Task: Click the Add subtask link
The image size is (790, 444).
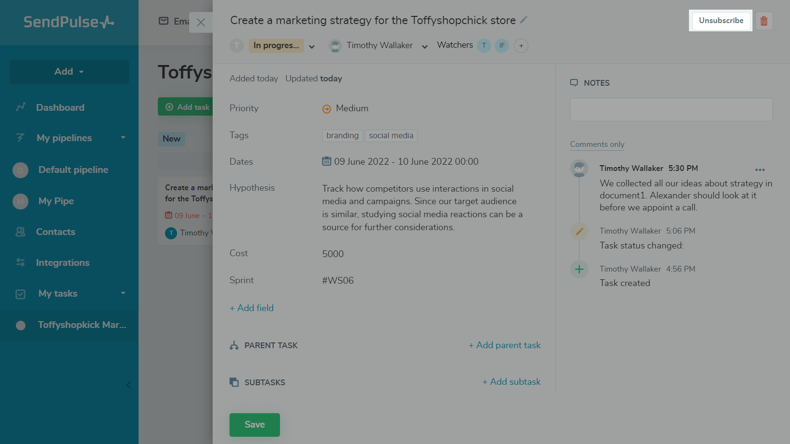Action: click(511, 382)
